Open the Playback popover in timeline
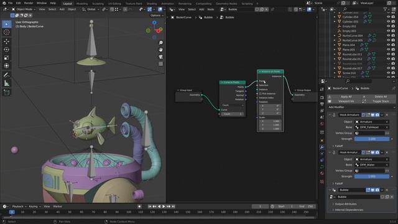The height and width of the screenshot is (224, 398). (x=19, y=207)
